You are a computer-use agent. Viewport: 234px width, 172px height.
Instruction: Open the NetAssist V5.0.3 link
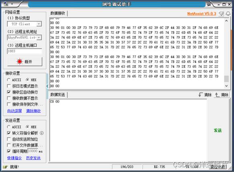pos(201,14)
